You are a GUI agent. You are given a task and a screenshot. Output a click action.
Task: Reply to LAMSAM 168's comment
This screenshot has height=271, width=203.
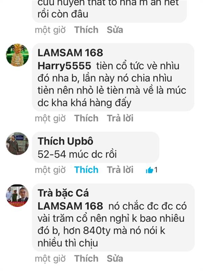pos(120,118)
